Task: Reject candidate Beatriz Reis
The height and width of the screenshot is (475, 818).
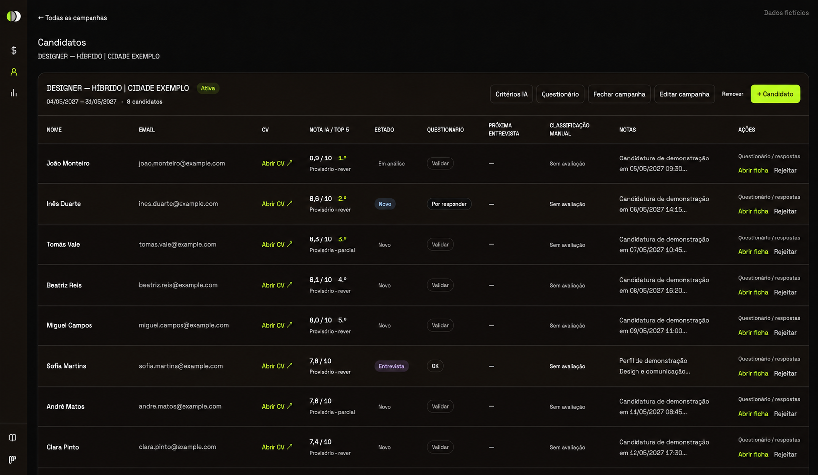Action: (x=785, y=292)
